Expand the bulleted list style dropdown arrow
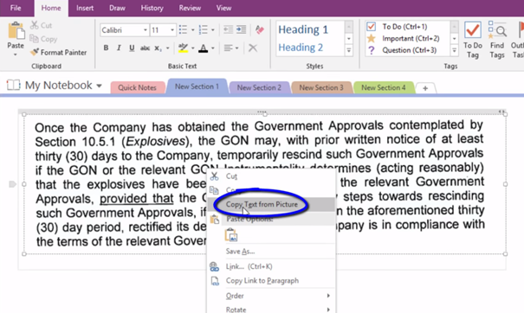The height and width of the screenshot is (313, 524). click(x=192, y=30)
